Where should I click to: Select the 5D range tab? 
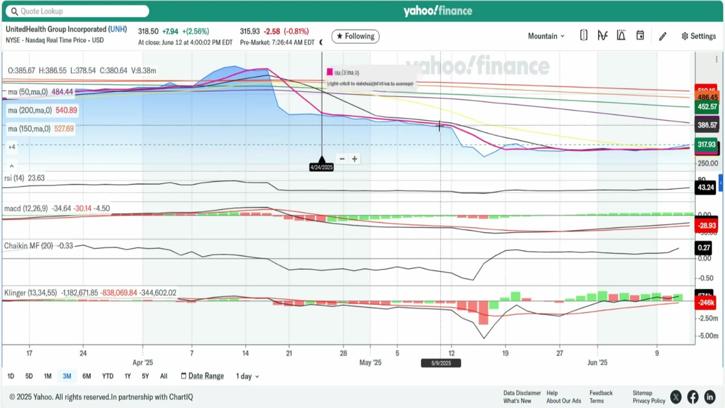(29, 376)
